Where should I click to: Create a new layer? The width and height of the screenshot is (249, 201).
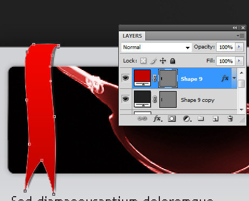[216, 119]
